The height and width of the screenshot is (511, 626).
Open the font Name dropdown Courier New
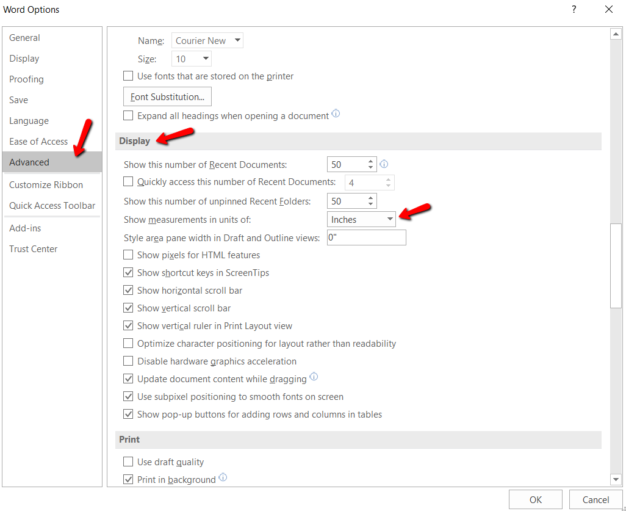pyautogui.click(x=207, y=40)
